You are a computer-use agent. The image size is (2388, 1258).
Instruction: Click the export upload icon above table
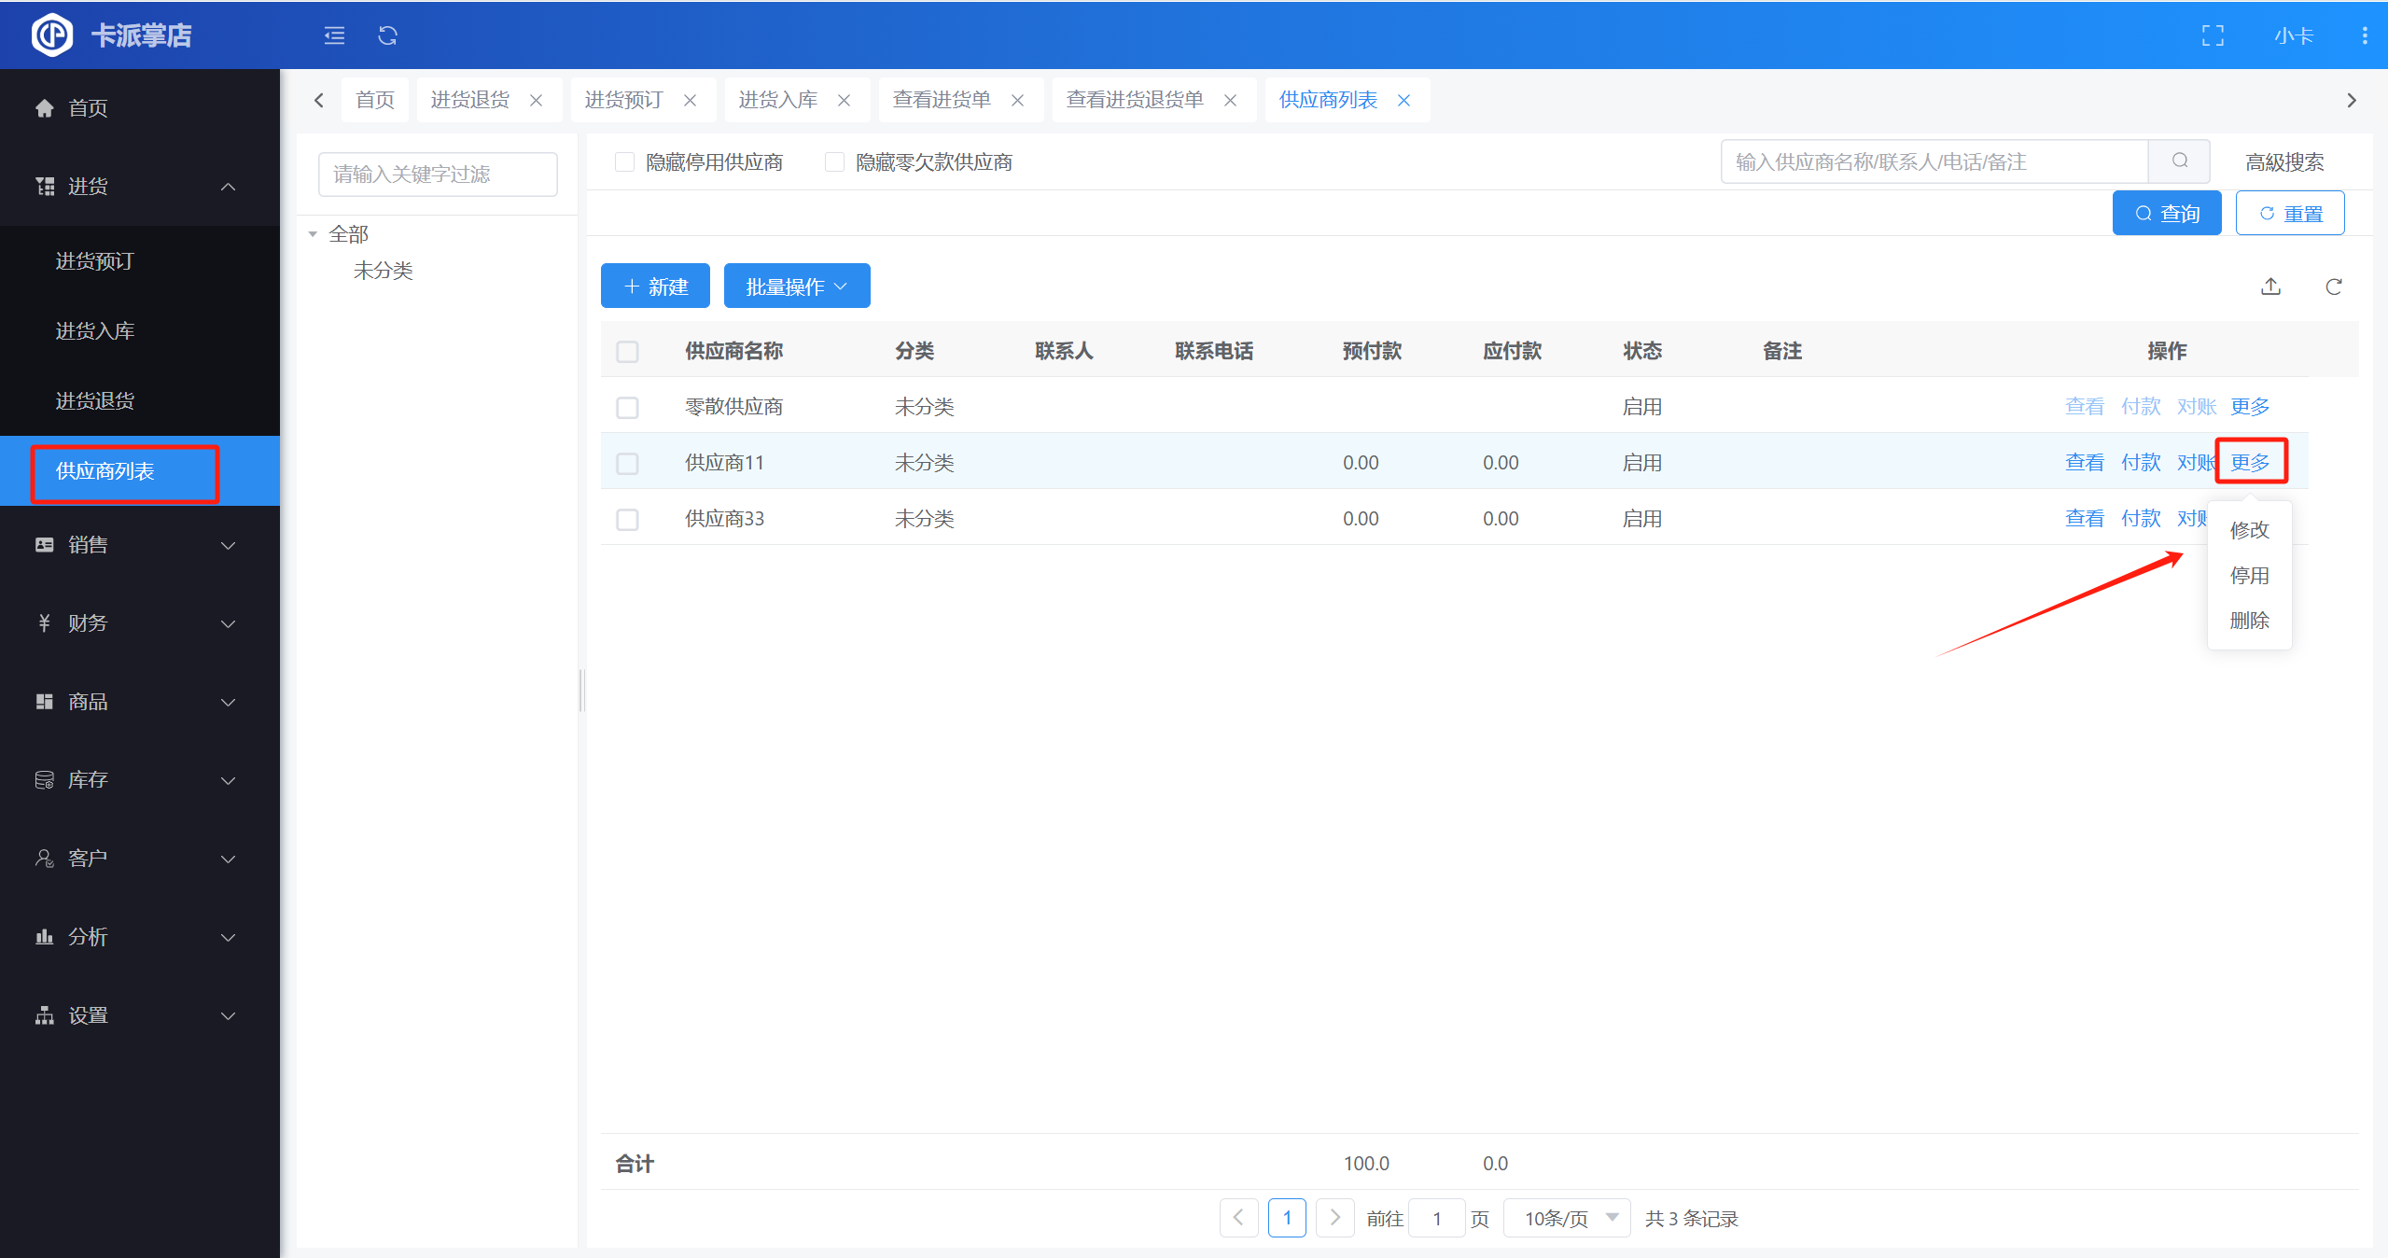click(x=2270, y=287)
